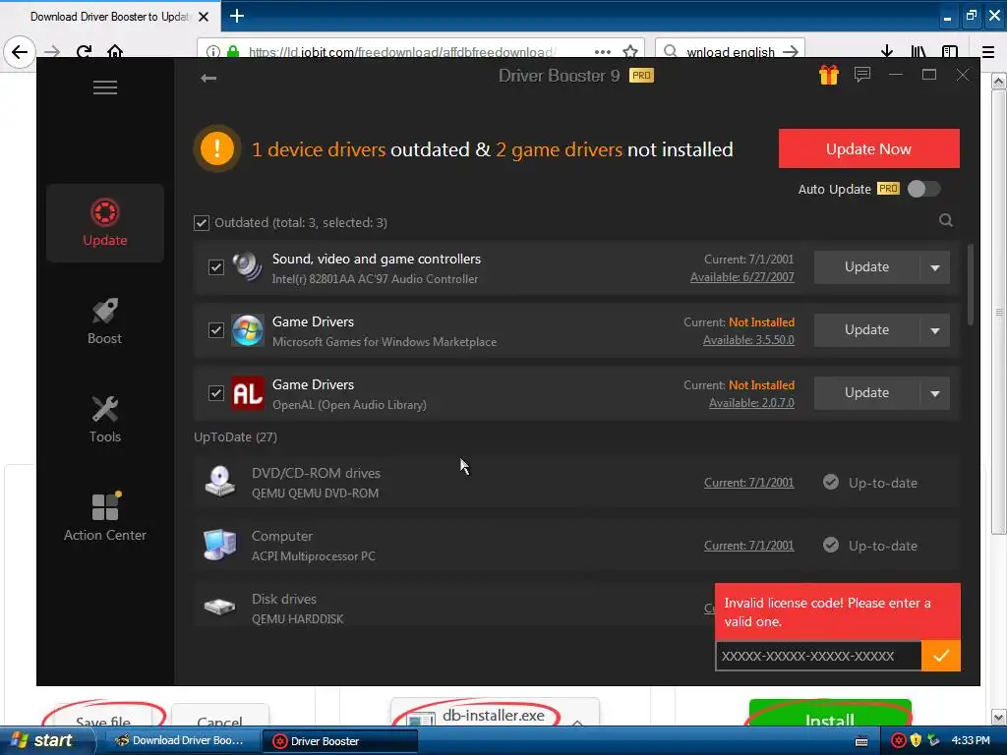Click the driver list vertical scrollbar
Image resolution: width=1007 pixels, height=755 pixels.
[x=971, y=284]
